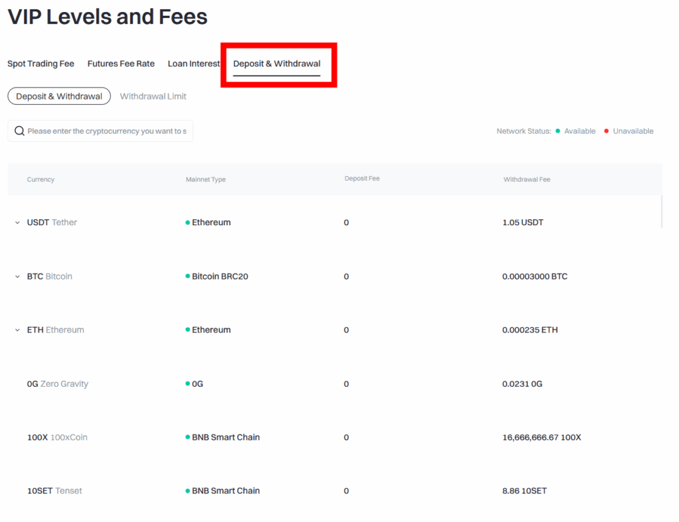This screenshot has width=679, height=522.
Task: Click the green status dot beside Bitcoin BRC20
Action: click(x=188, y=276)
